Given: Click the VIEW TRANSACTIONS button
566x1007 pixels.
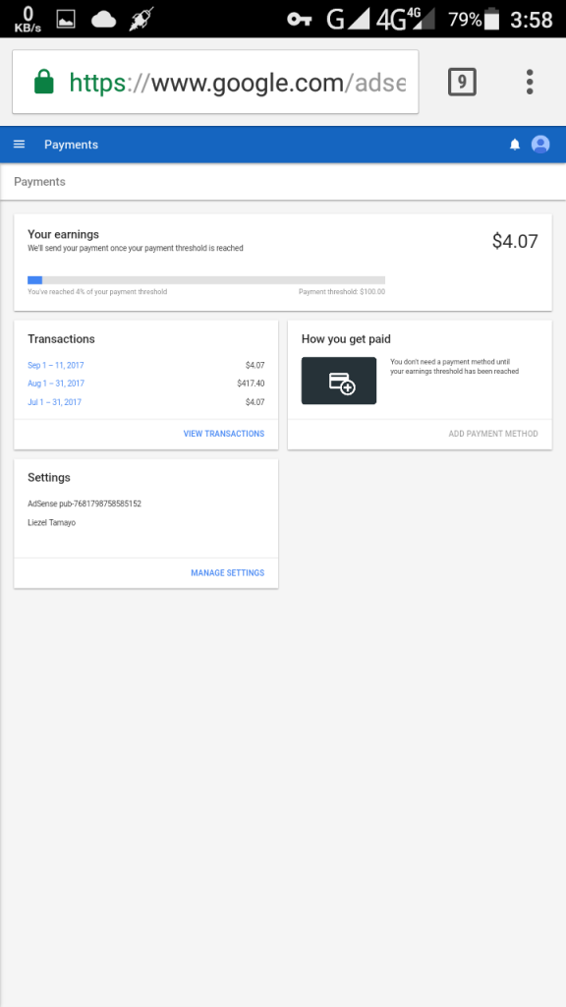Looking at the screenshot, I should click(x=224, y=434).
